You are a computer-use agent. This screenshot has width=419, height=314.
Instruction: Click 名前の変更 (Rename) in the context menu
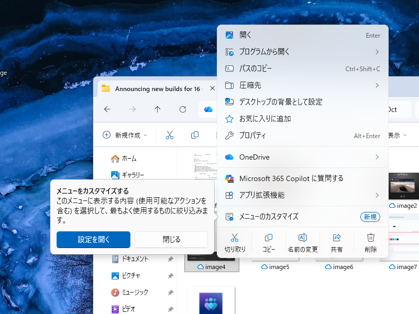[x=303, y=243]
